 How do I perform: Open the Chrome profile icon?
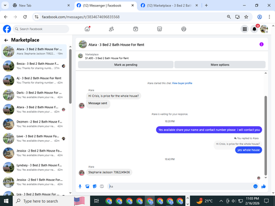point(260,17)
